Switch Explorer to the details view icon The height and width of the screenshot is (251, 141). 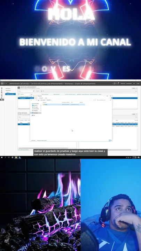click(x=110, y=140)
